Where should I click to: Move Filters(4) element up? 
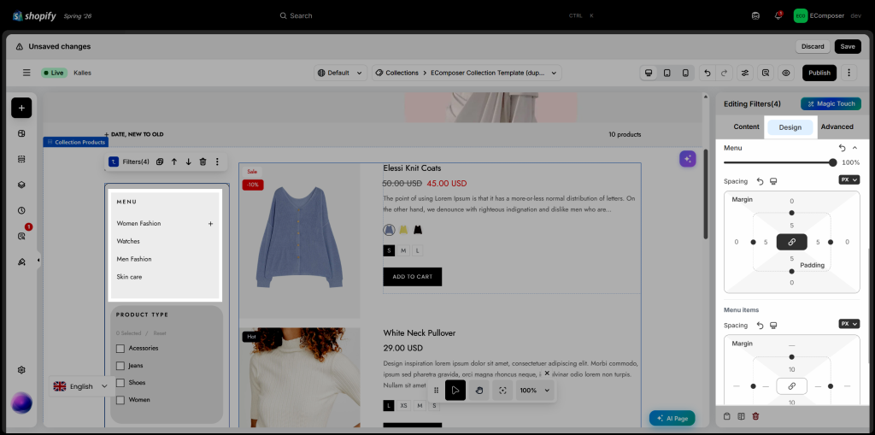pyautogui.click(x=174, y=162)
